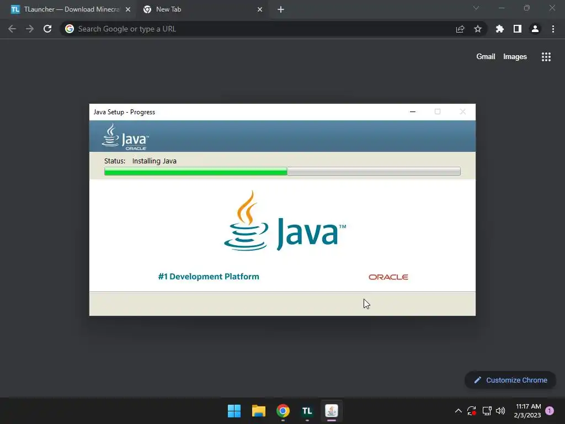Close the New Tab browser tab
This screenshot has width=565, height=424.
tap(260, 9)
